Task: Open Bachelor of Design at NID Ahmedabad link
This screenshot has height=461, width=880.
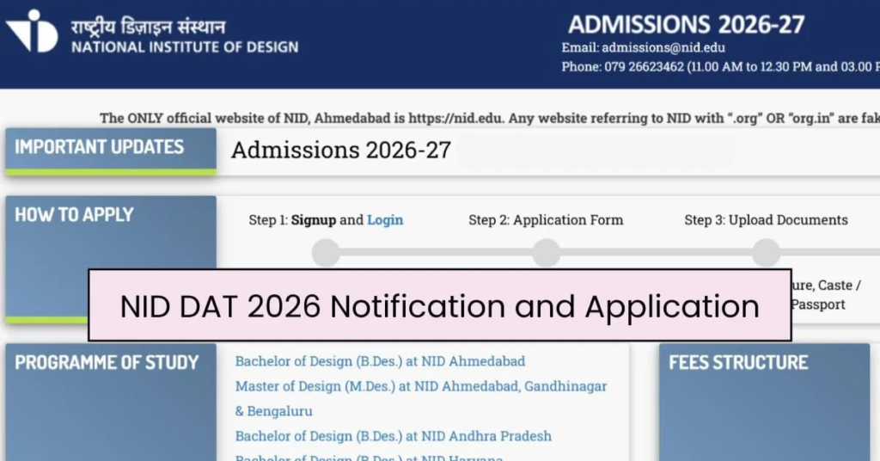Action: 380,361
